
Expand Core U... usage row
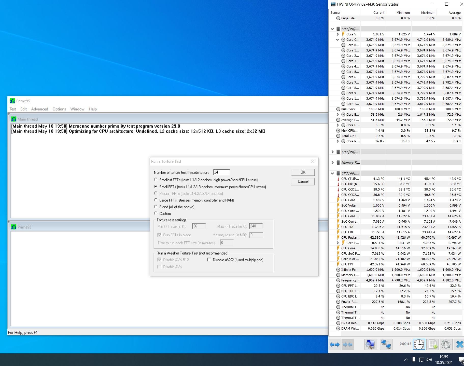point(338,125)
